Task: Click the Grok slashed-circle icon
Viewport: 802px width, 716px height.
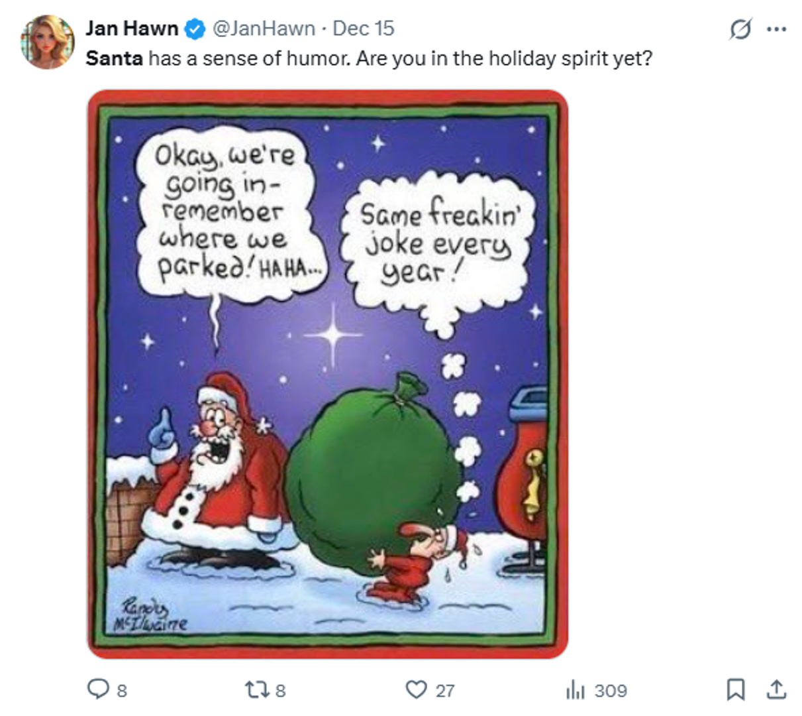Action: click(740, 29)
